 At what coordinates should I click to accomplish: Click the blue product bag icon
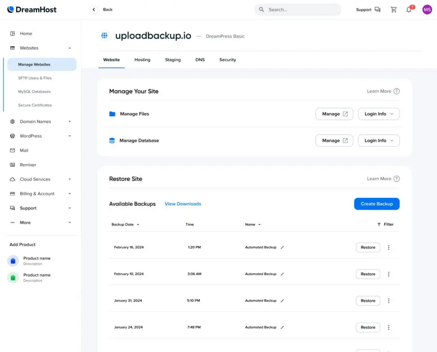click(x=13, y=261)
